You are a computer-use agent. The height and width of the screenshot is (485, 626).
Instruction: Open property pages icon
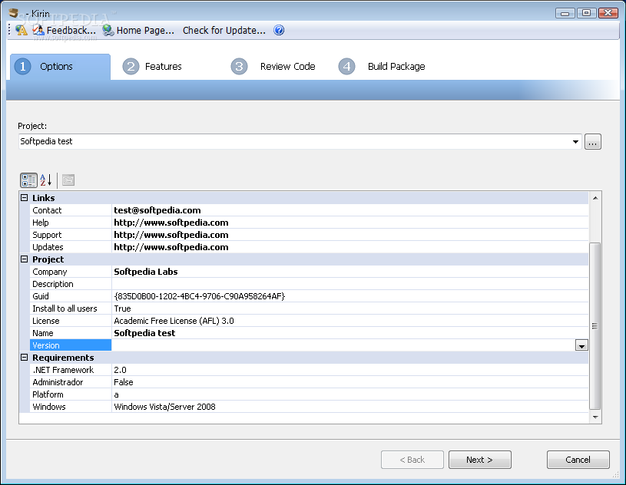point(68,180)
